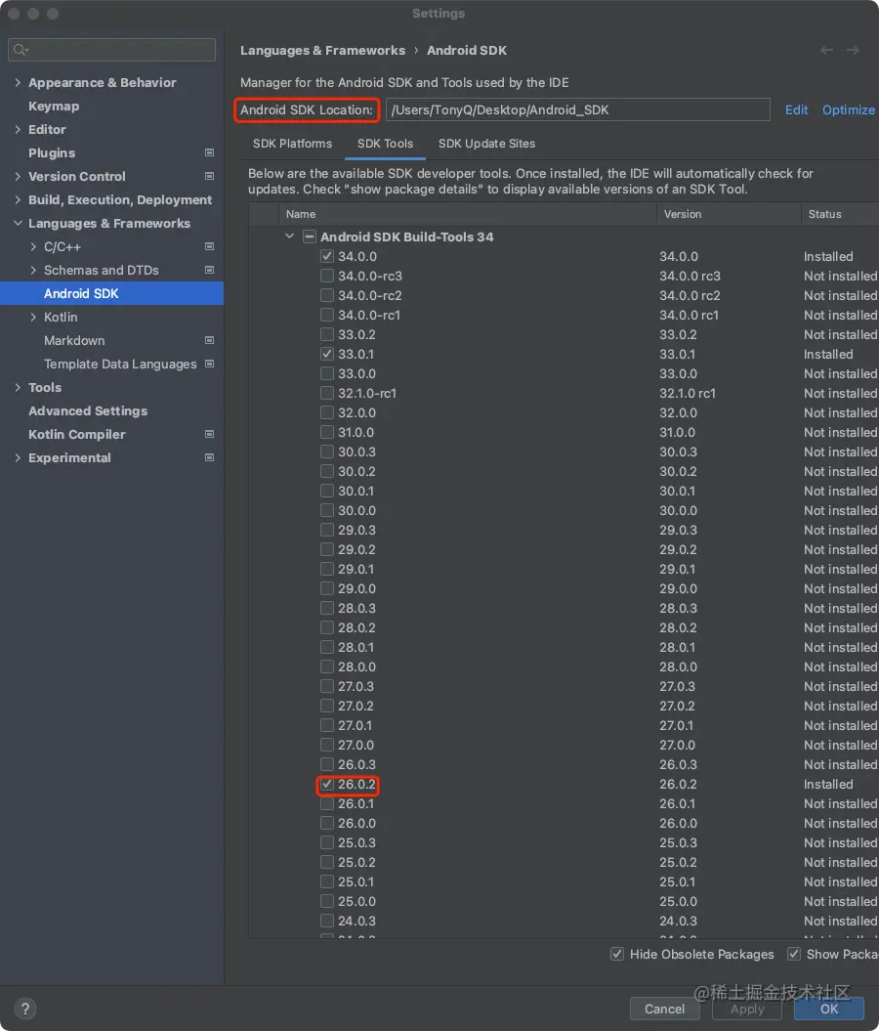The height and width of the screenshot is (1031, 879).
Task: Check the 34.0.0-rc3 checkbox
Action: pyautogui.click(x=326, y=277)
